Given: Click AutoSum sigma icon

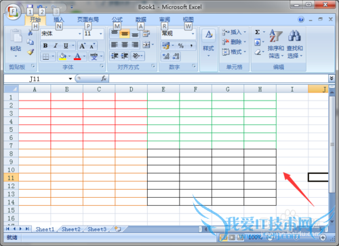Looking at the screenshot, I should [258, 32].
